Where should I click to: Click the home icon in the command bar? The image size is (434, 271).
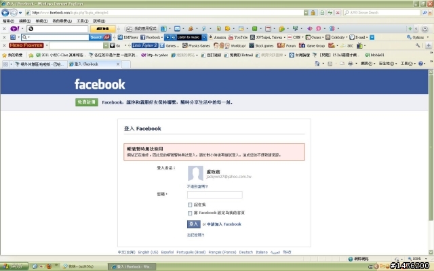[x=317, y=64]
